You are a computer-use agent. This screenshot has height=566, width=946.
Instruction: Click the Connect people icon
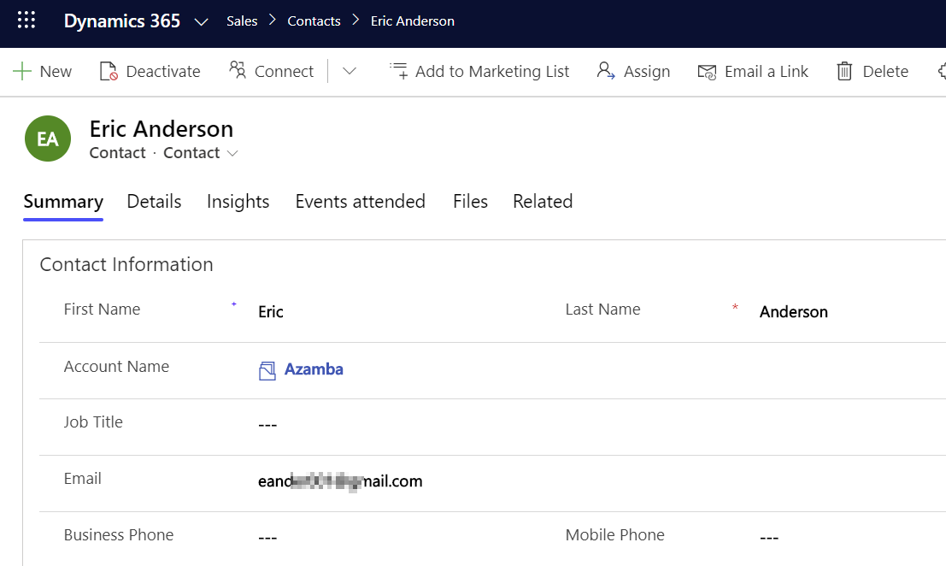(x=237, y=70)
